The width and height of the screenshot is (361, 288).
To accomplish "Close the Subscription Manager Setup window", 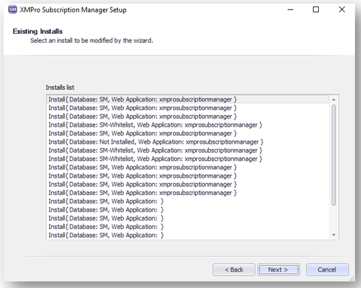I will pyautogui.click(x=342, y=10).
